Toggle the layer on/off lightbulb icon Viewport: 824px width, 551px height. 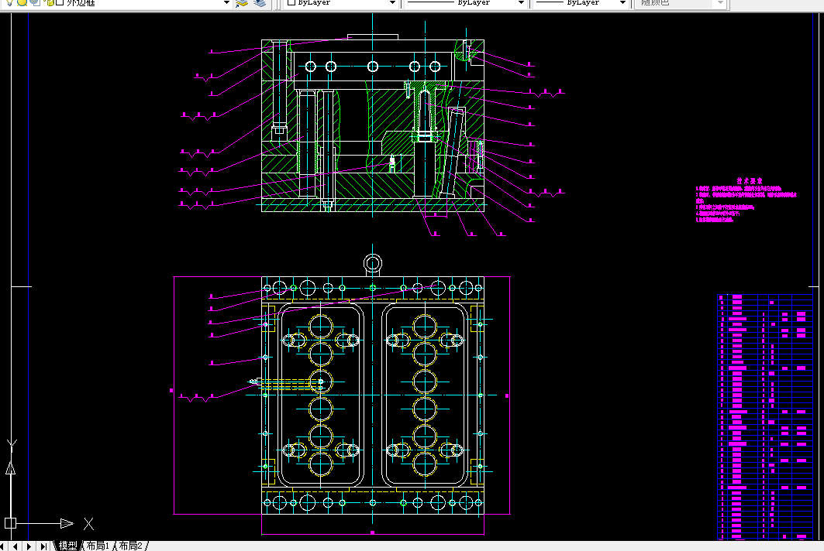[x=9, y=2]
